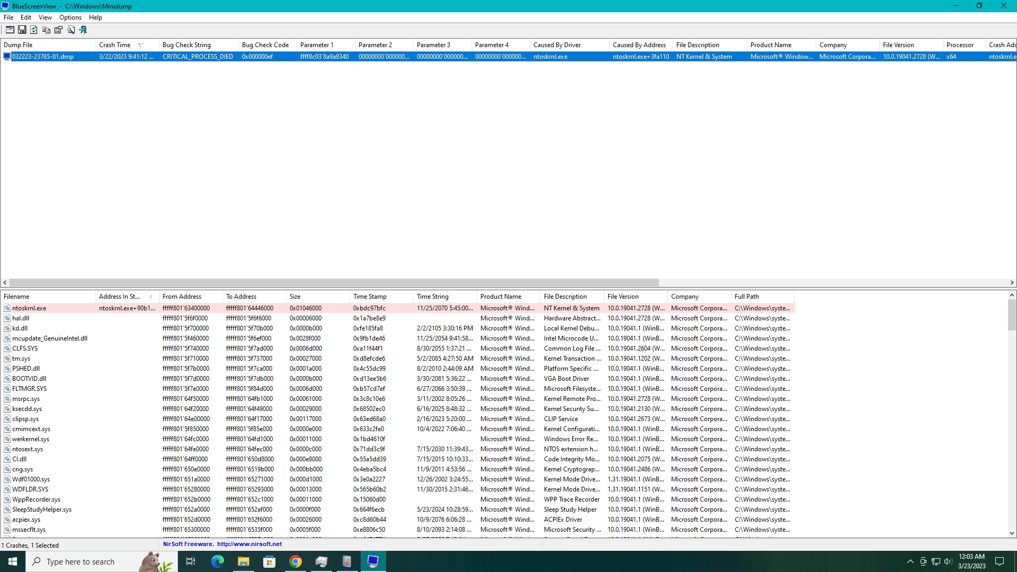Click the network tray icon
Screen dimensions: 1017x572
936,561
